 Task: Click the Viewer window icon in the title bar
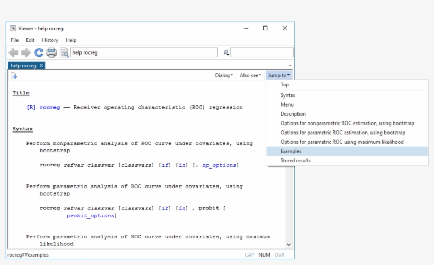coord(13,28)
